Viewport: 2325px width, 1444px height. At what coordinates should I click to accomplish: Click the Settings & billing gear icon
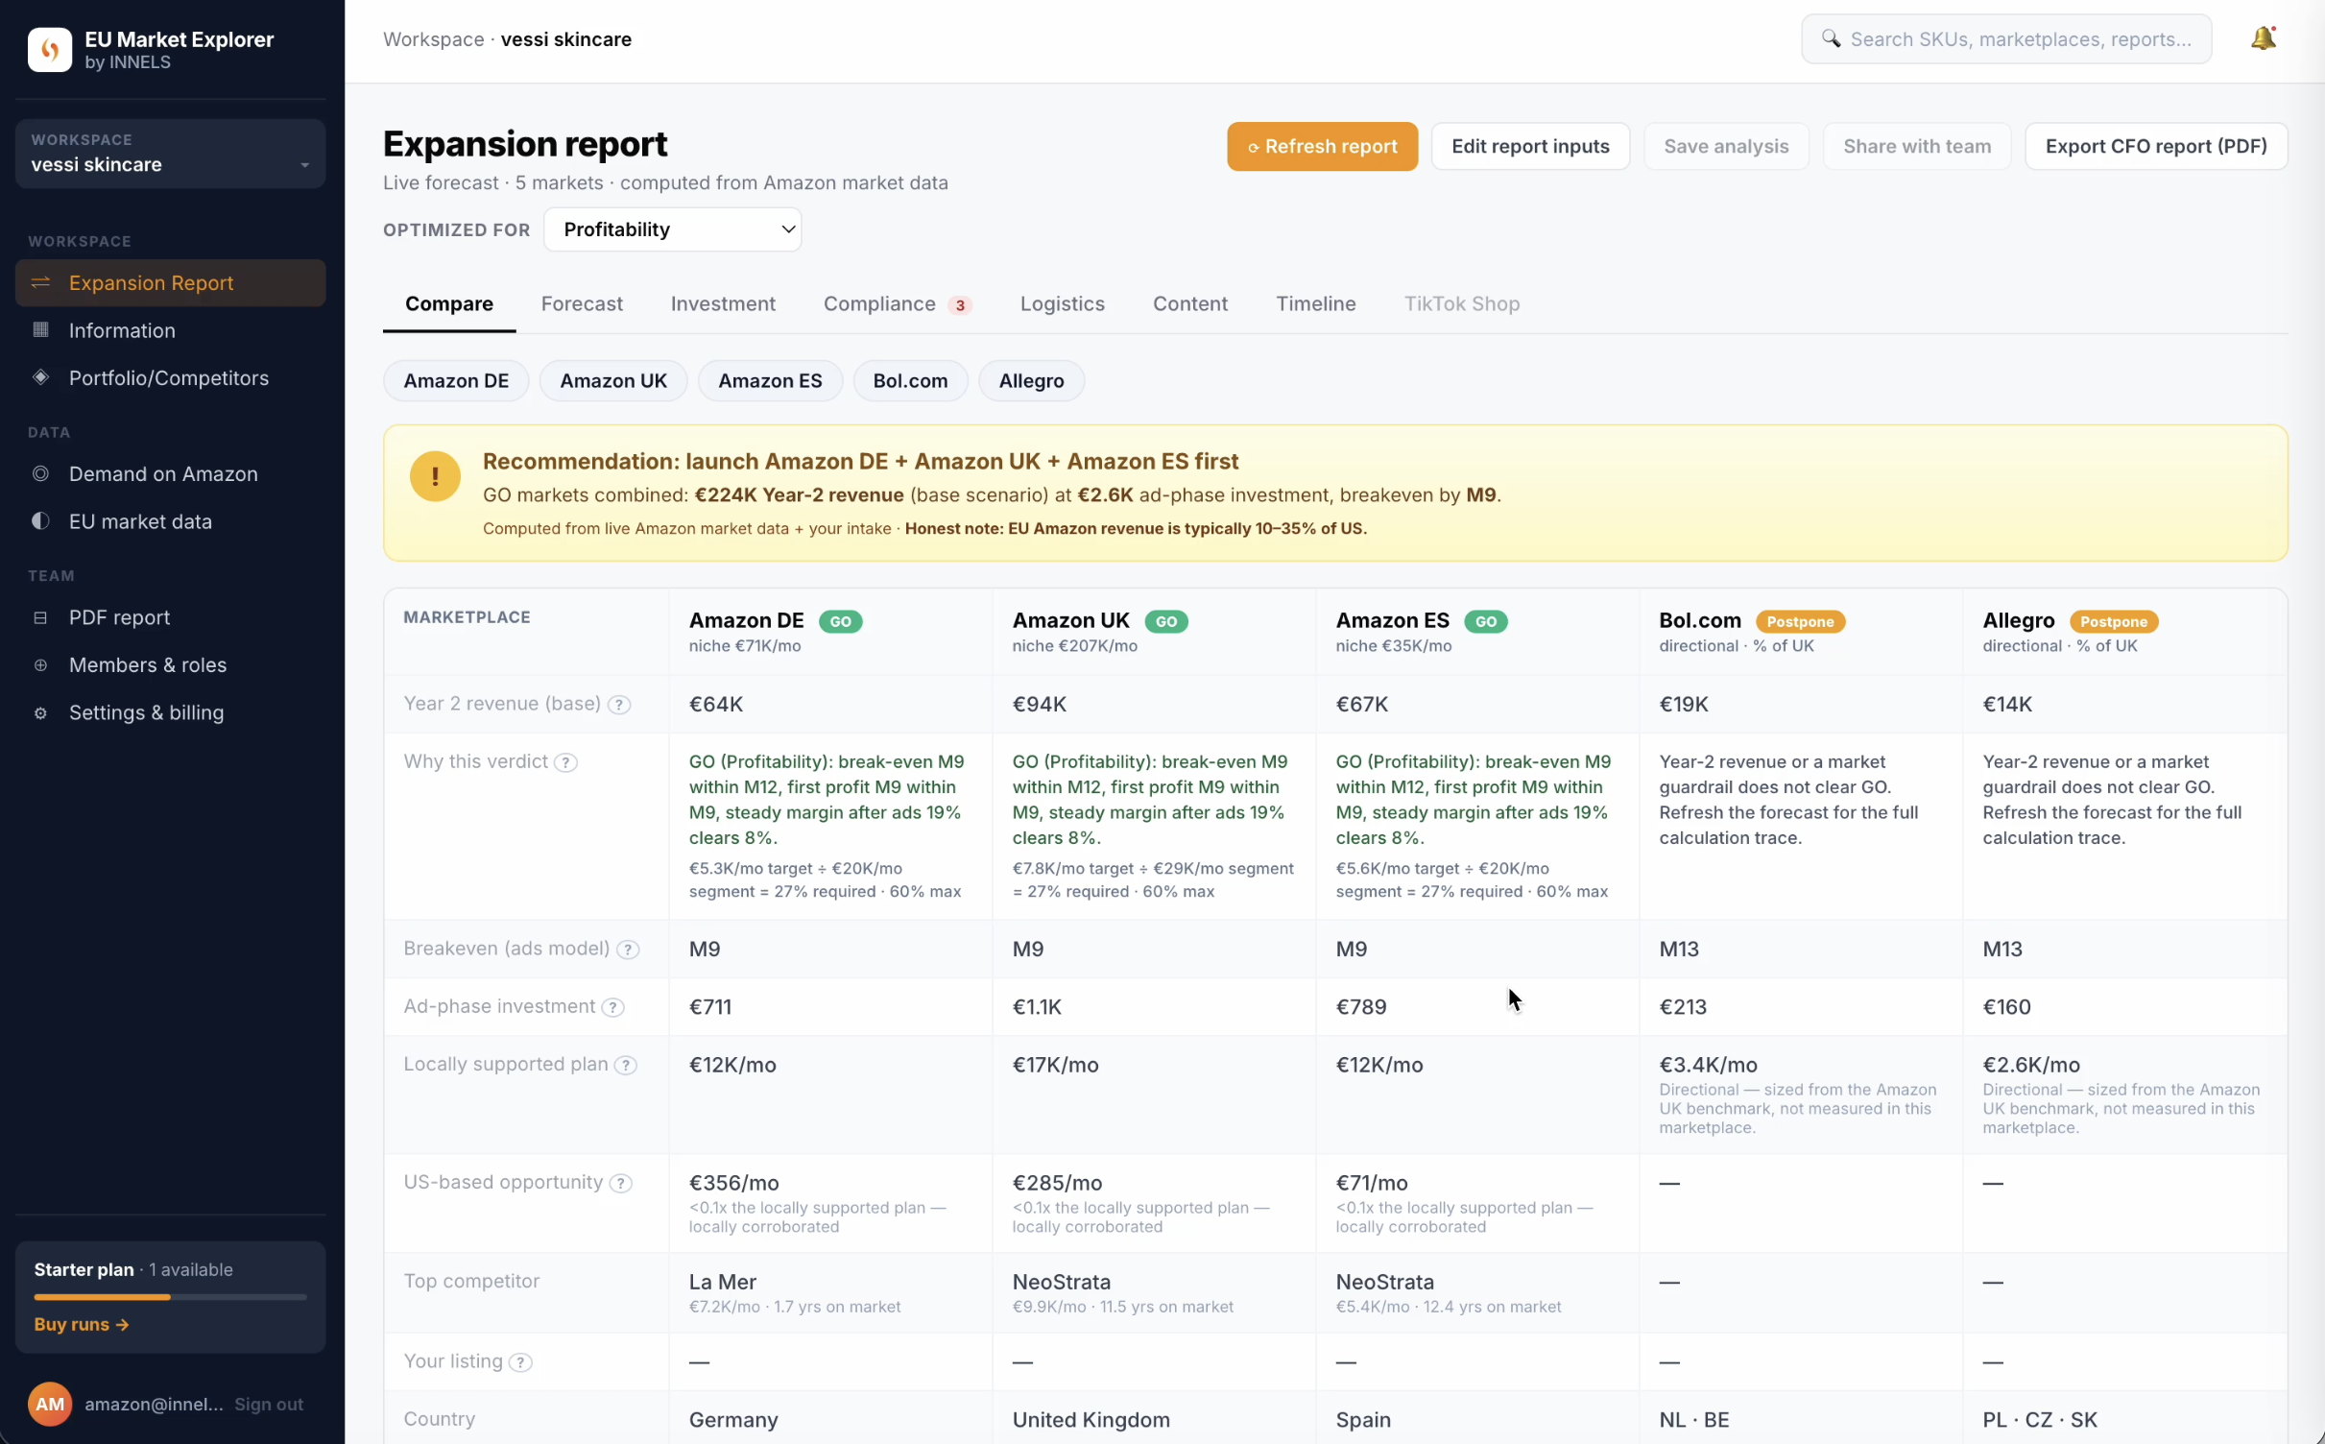(x=40, y=712)
